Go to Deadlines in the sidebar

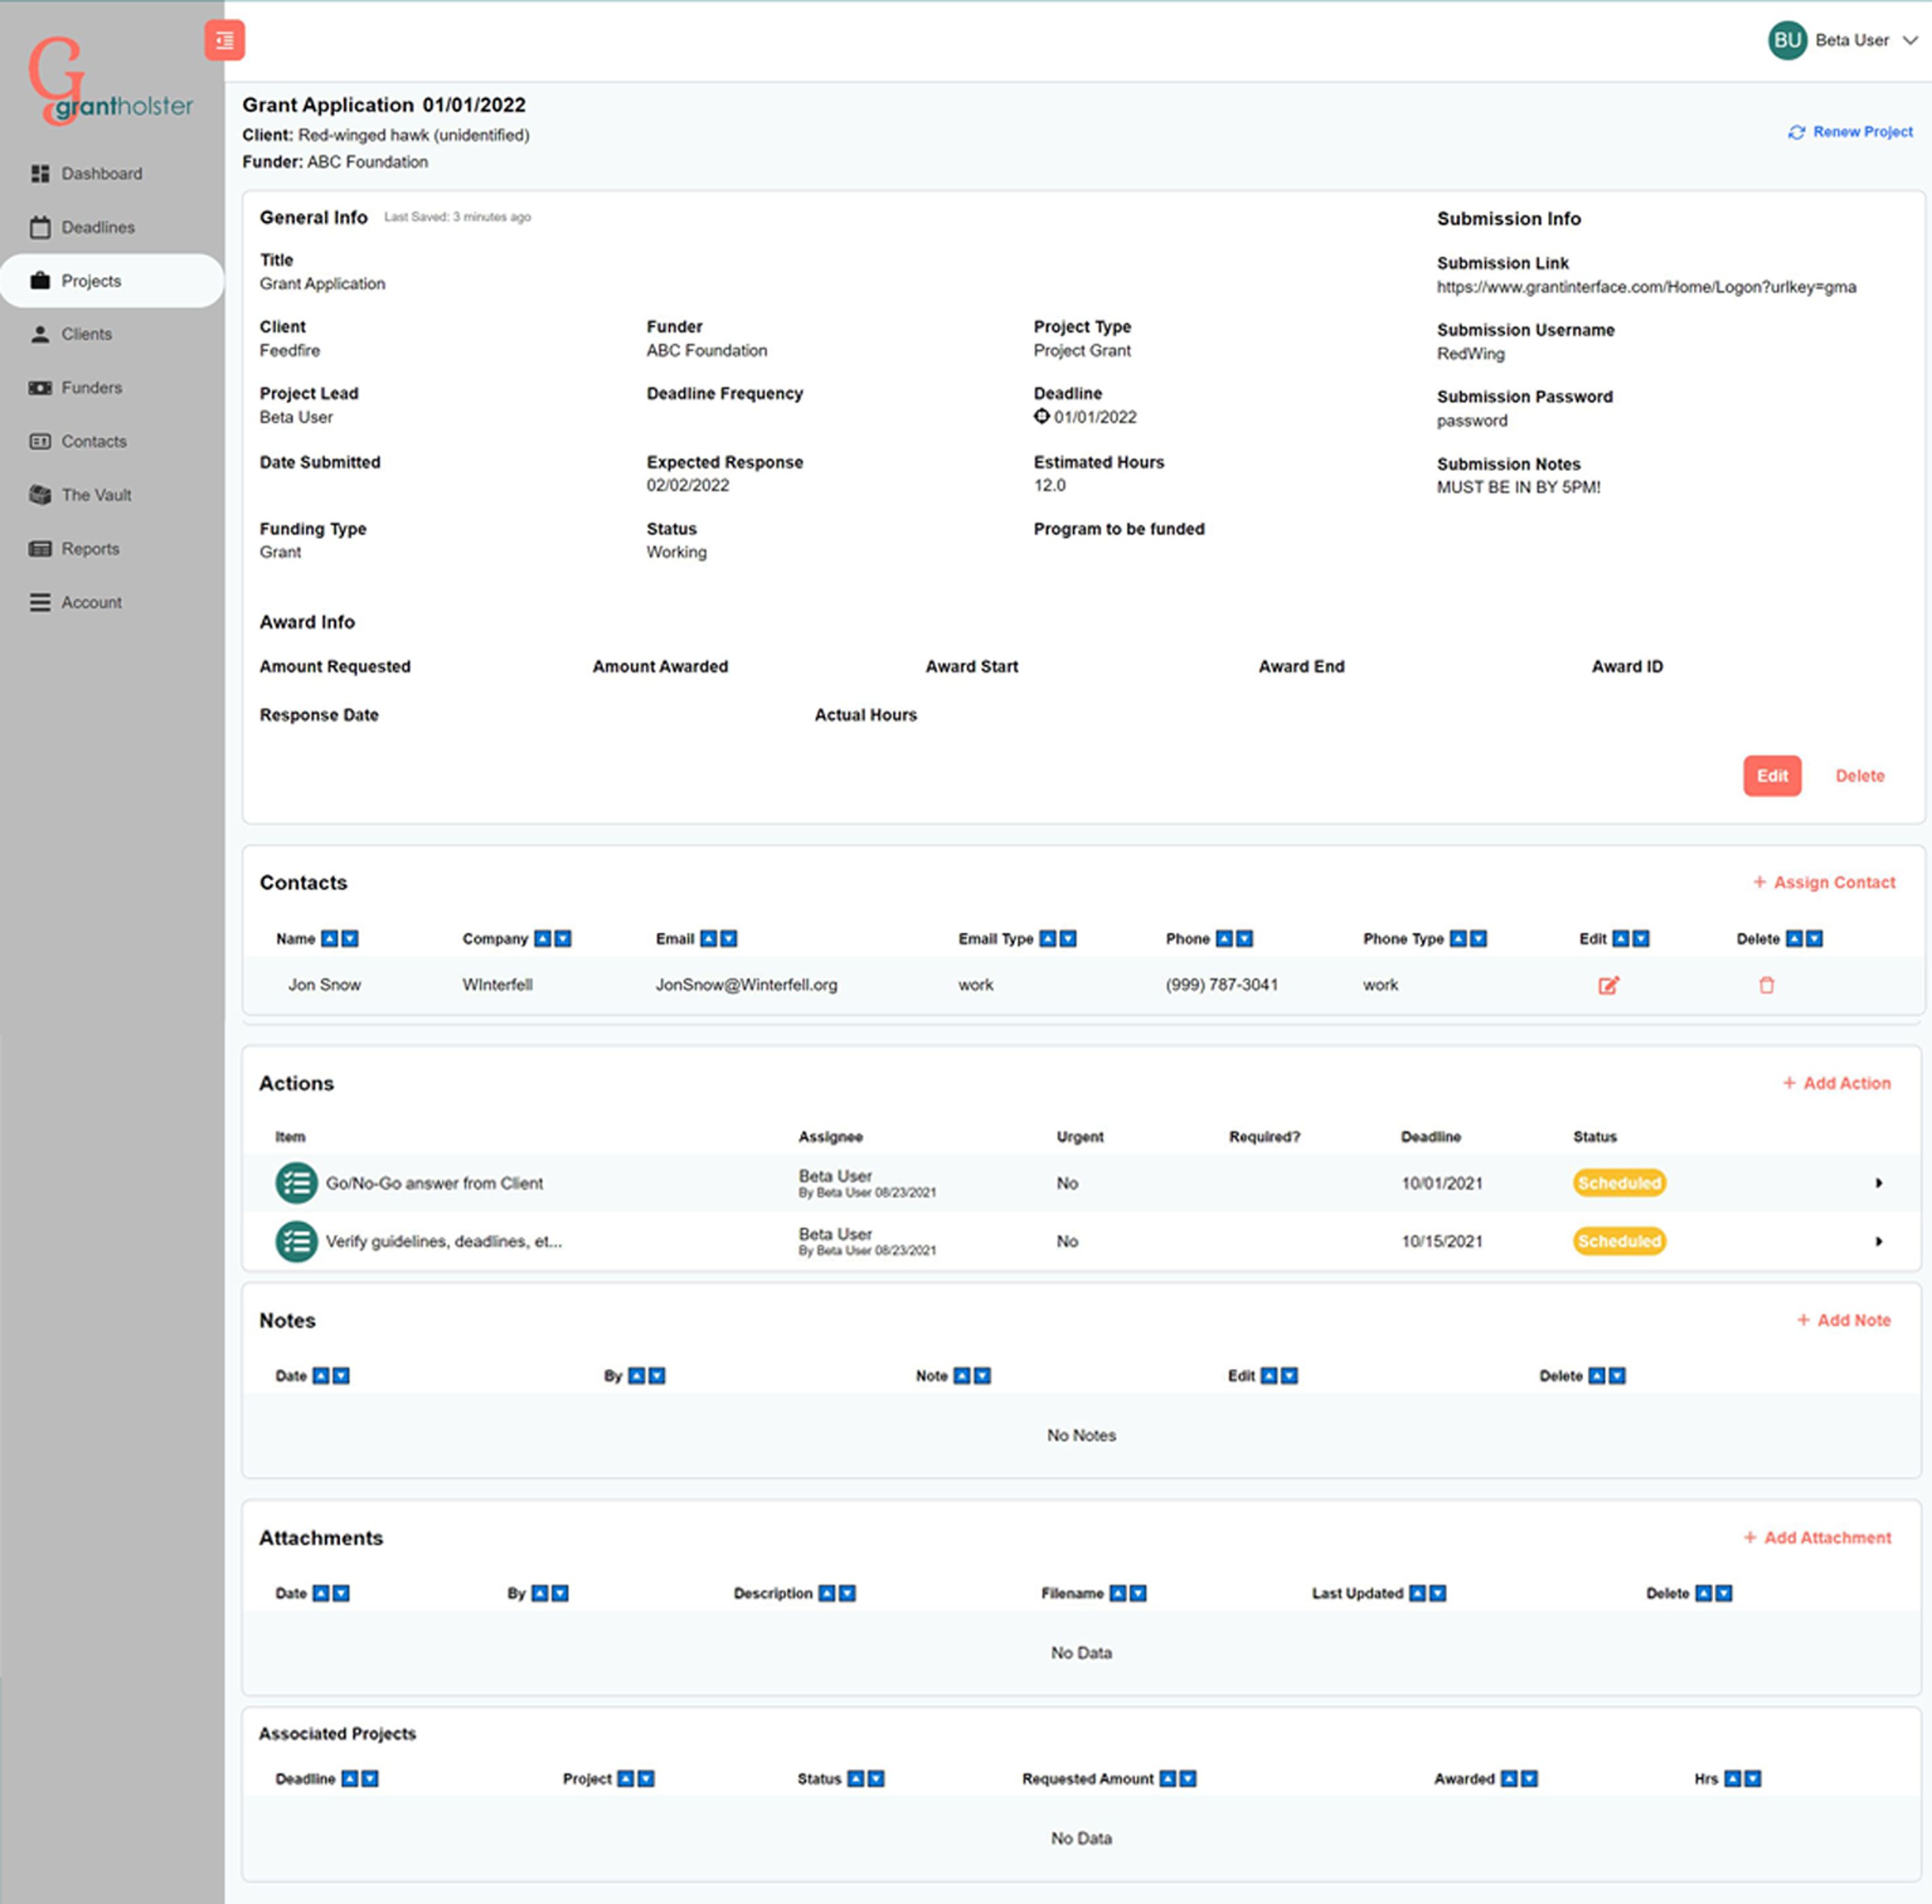[97, 227]
